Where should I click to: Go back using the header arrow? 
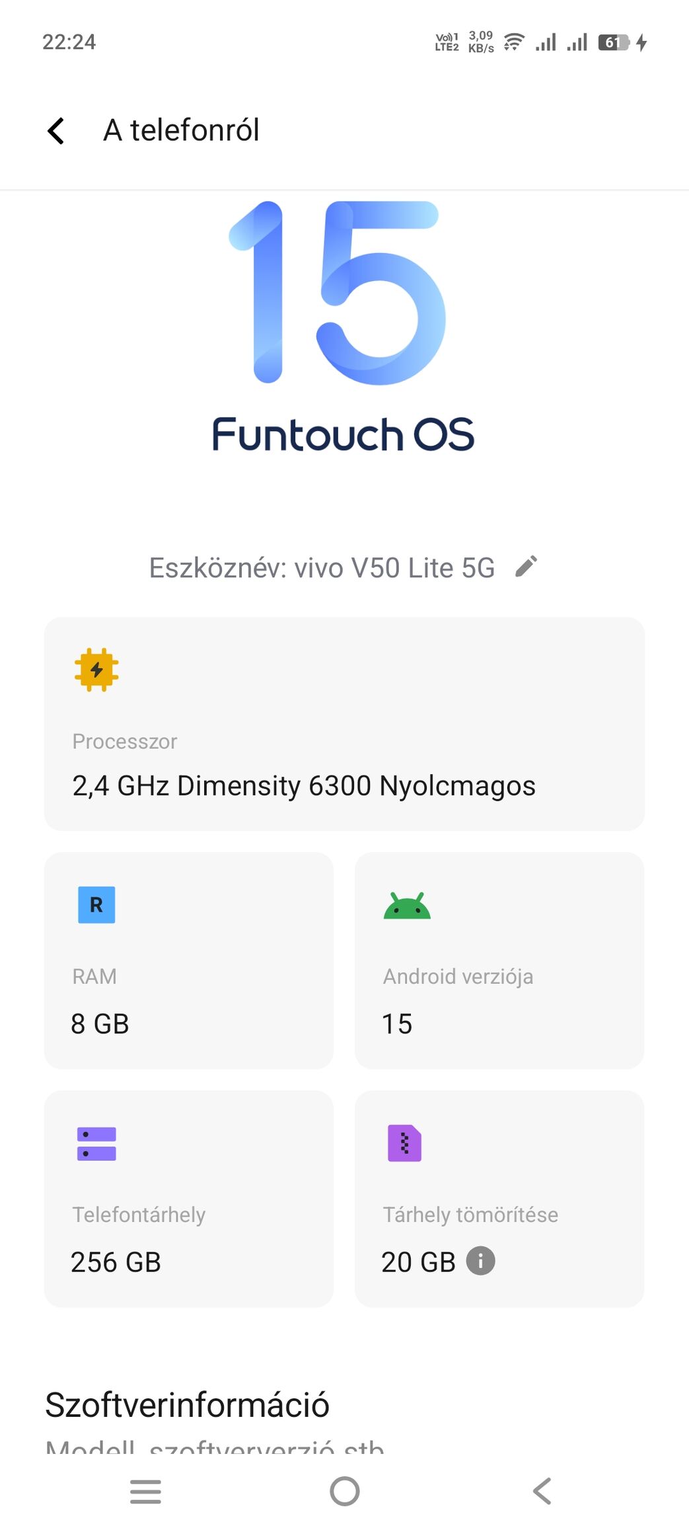tap(56, 130)
